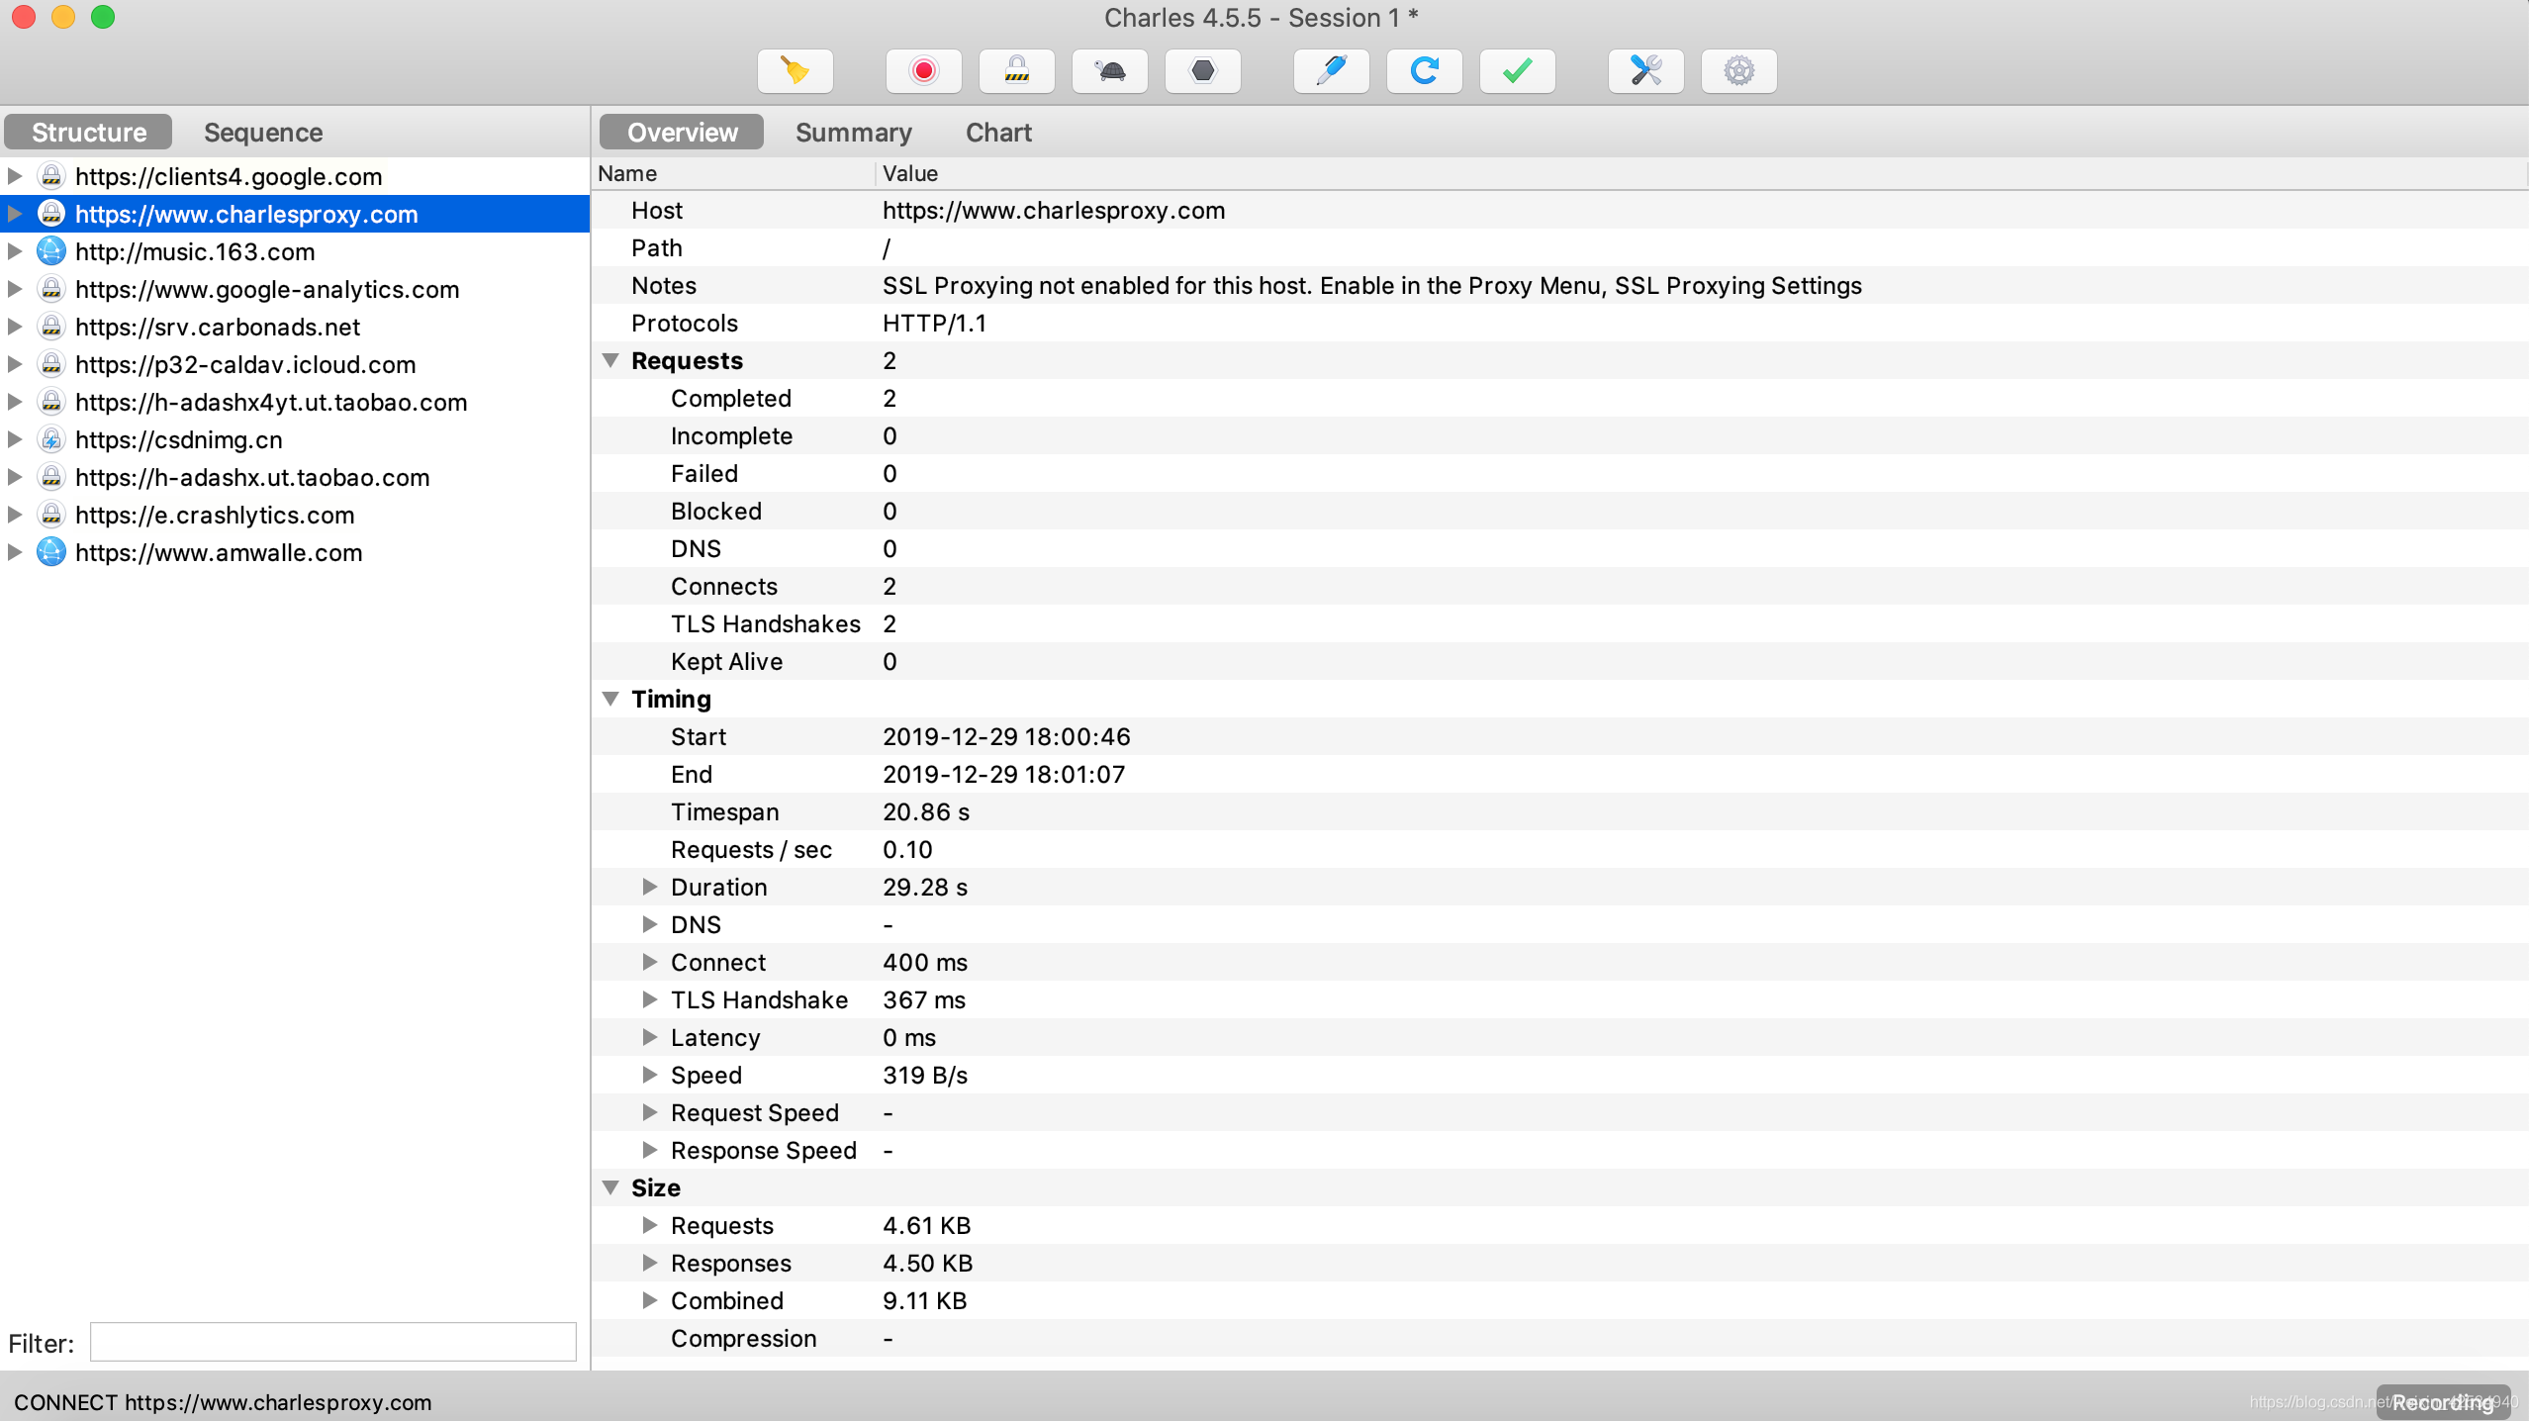The width and height of the screenshot is (2529, 1421).
Task: Click the Name column header
Action: (733, 173)
